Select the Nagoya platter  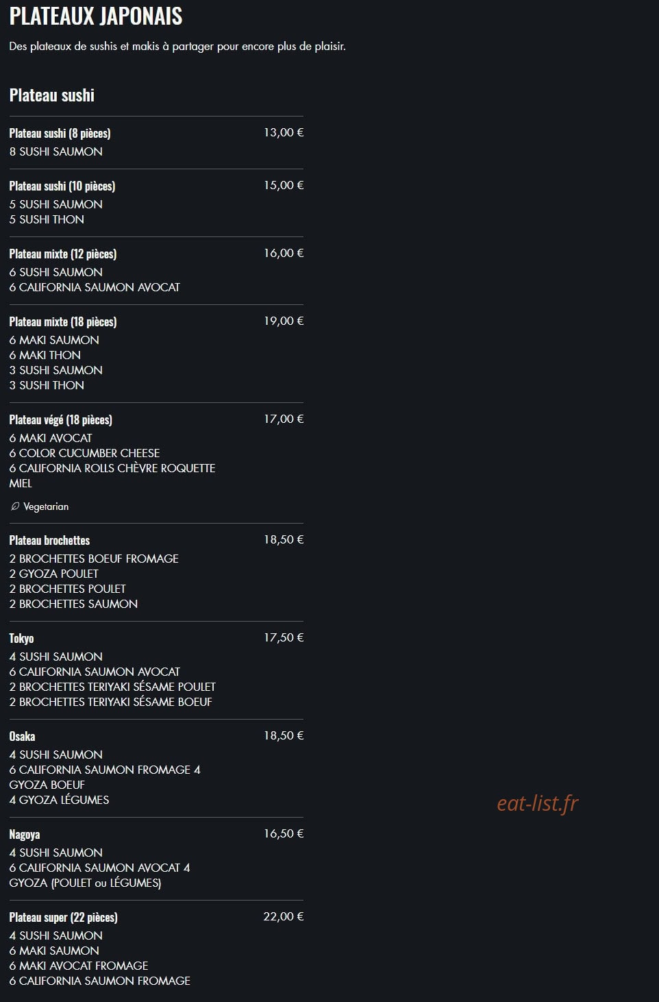[x=156, y=859]
